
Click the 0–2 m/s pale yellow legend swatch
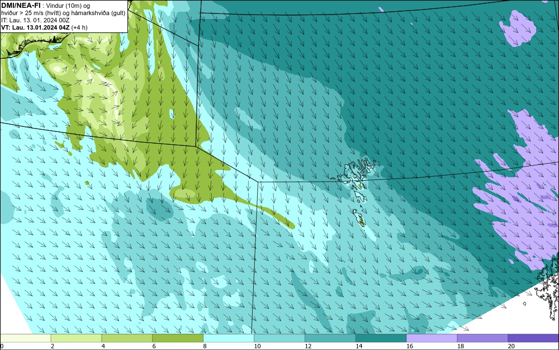(x=25, y=338)
